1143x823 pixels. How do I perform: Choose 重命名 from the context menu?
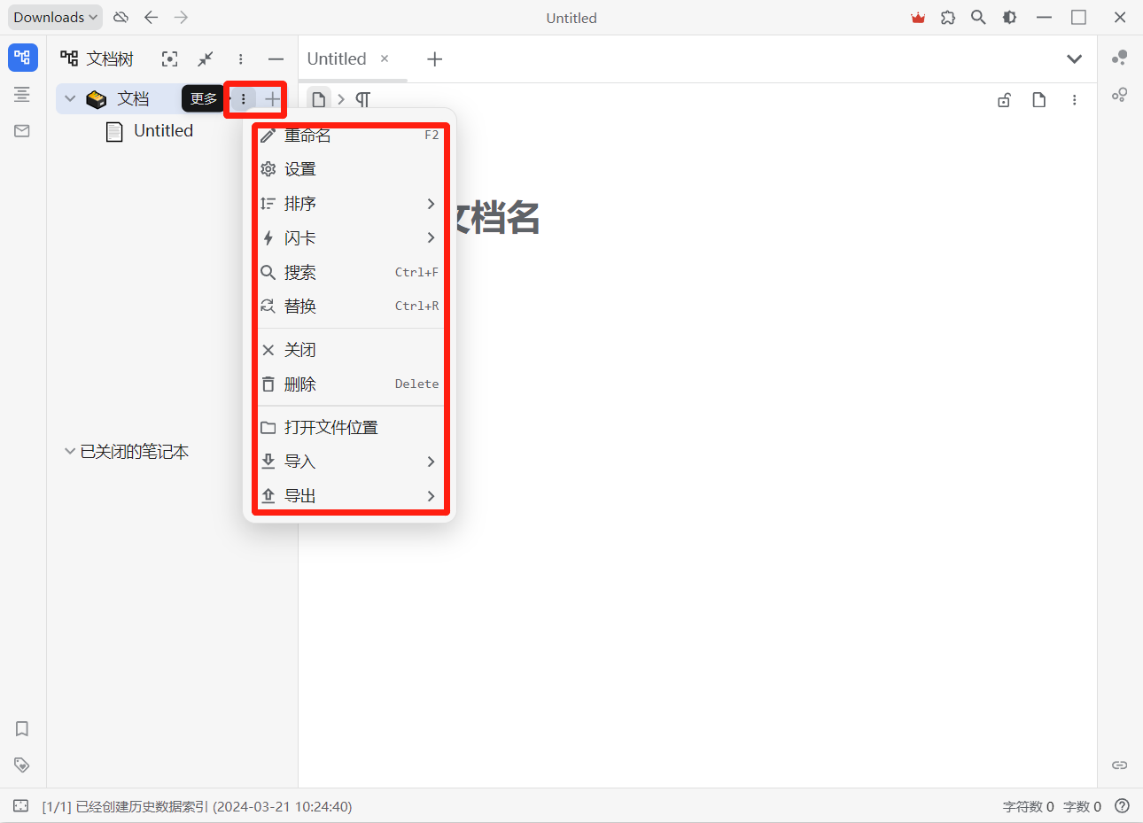[352, 135]
